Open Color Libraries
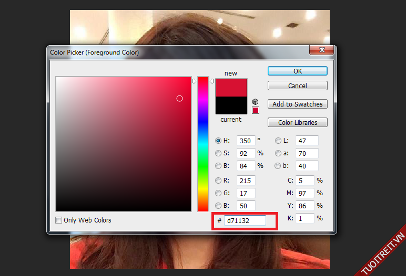 (297, 122)
